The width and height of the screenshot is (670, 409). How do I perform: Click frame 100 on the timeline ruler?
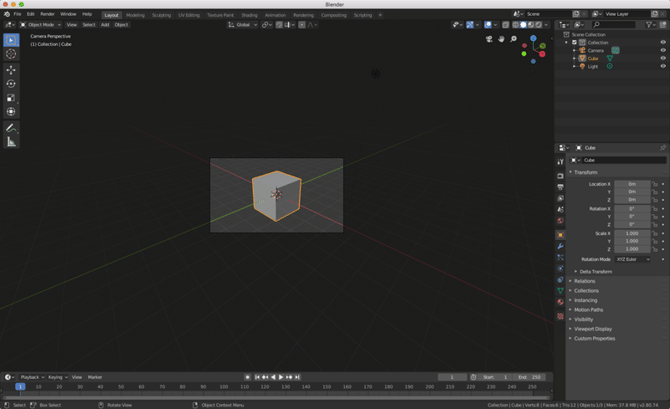click(x=224, y=387)
